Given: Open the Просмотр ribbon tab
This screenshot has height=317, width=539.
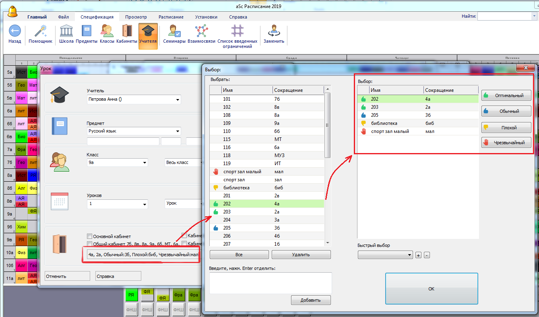Looking at the screenshot, I should coord(136,17).
